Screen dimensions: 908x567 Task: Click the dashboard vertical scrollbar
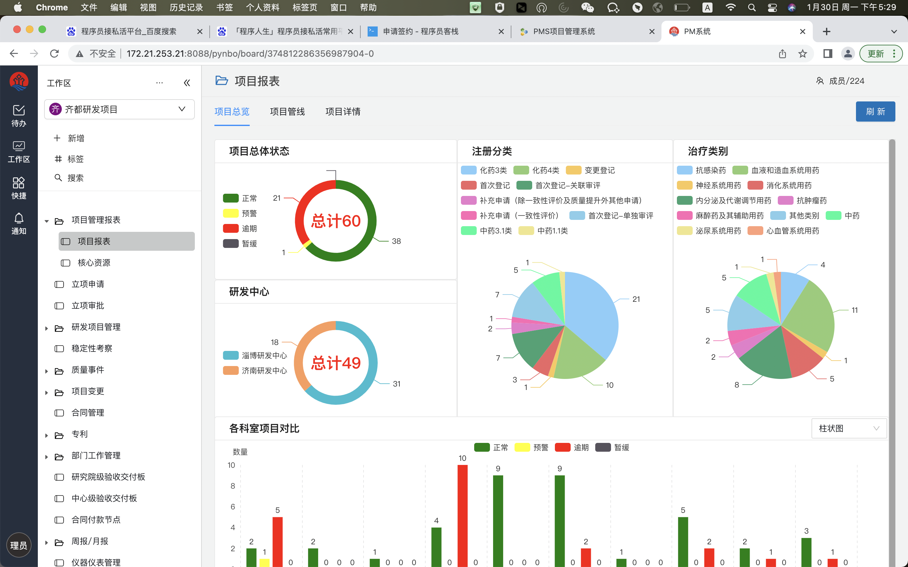[x=892, y=352]
